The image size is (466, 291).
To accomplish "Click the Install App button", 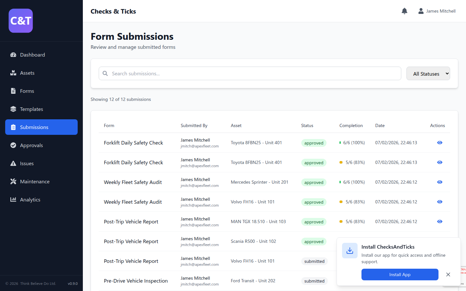I will point(400,275).
